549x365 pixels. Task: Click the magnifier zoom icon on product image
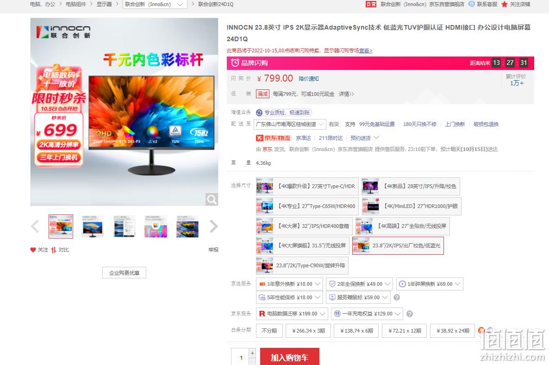tap(212, 199)
